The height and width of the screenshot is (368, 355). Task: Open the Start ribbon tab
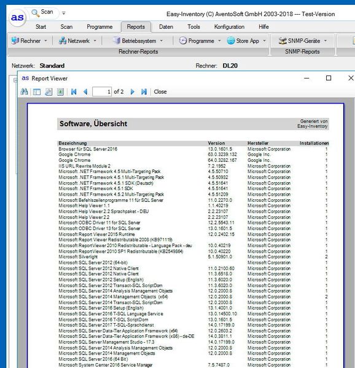click(41, 27)
